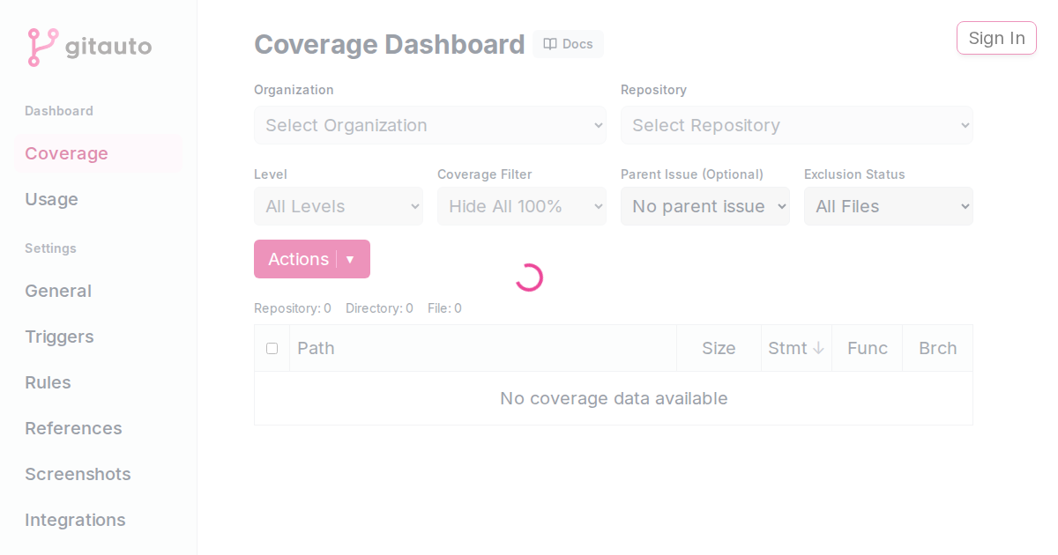Screen dimensions: 1058x555
Task: Open the References settings page
Action: [98, 428]
